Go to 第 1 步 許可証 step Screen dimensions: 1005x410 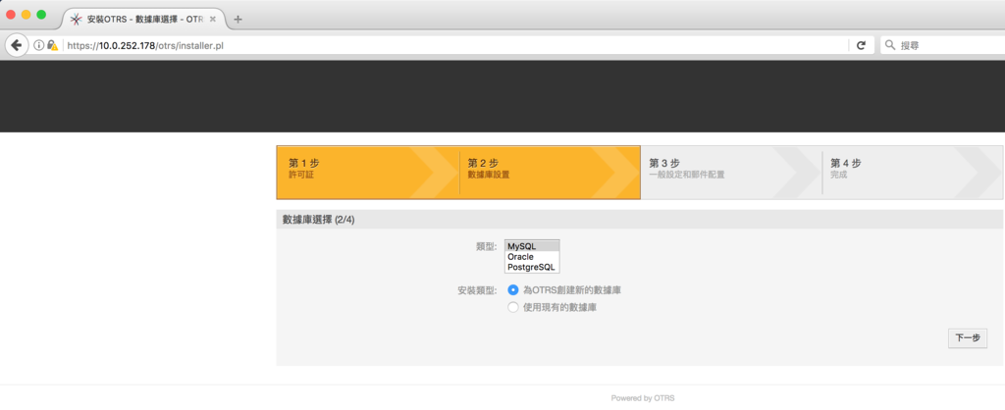pos(368,173)
